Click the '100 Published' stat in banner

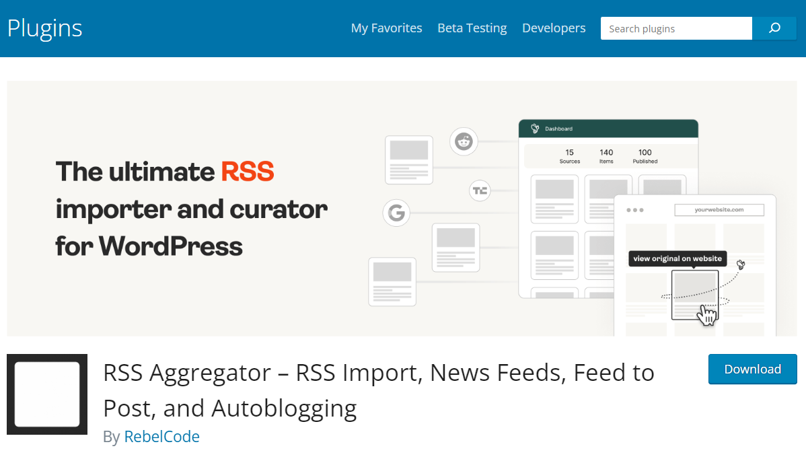(645, 156)
